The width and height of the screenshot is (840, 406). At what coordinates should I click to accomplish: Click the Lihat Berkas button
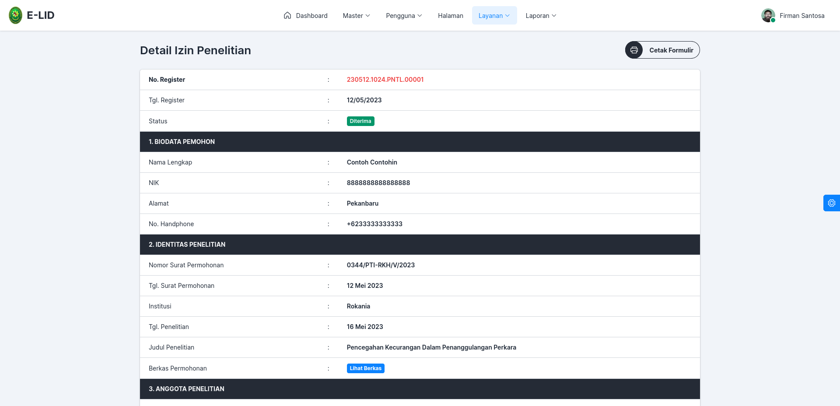tap(366, 368)
